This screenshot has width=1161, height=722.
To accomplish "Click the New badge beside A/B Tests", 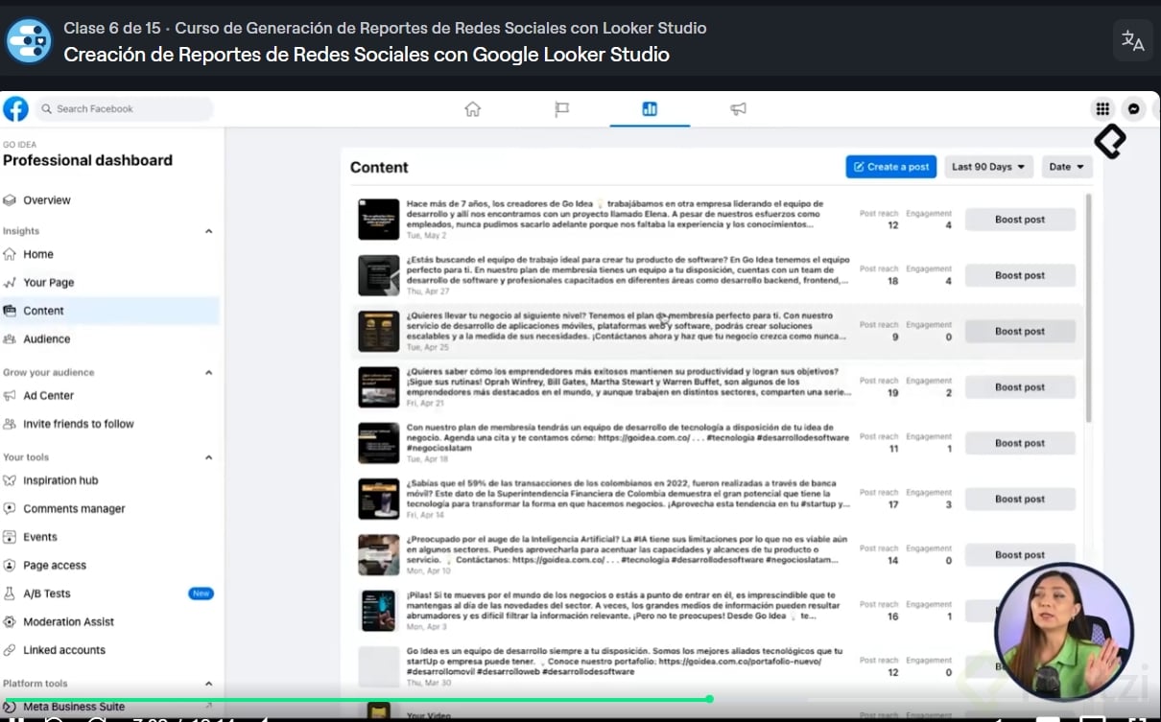I will 201,594.
